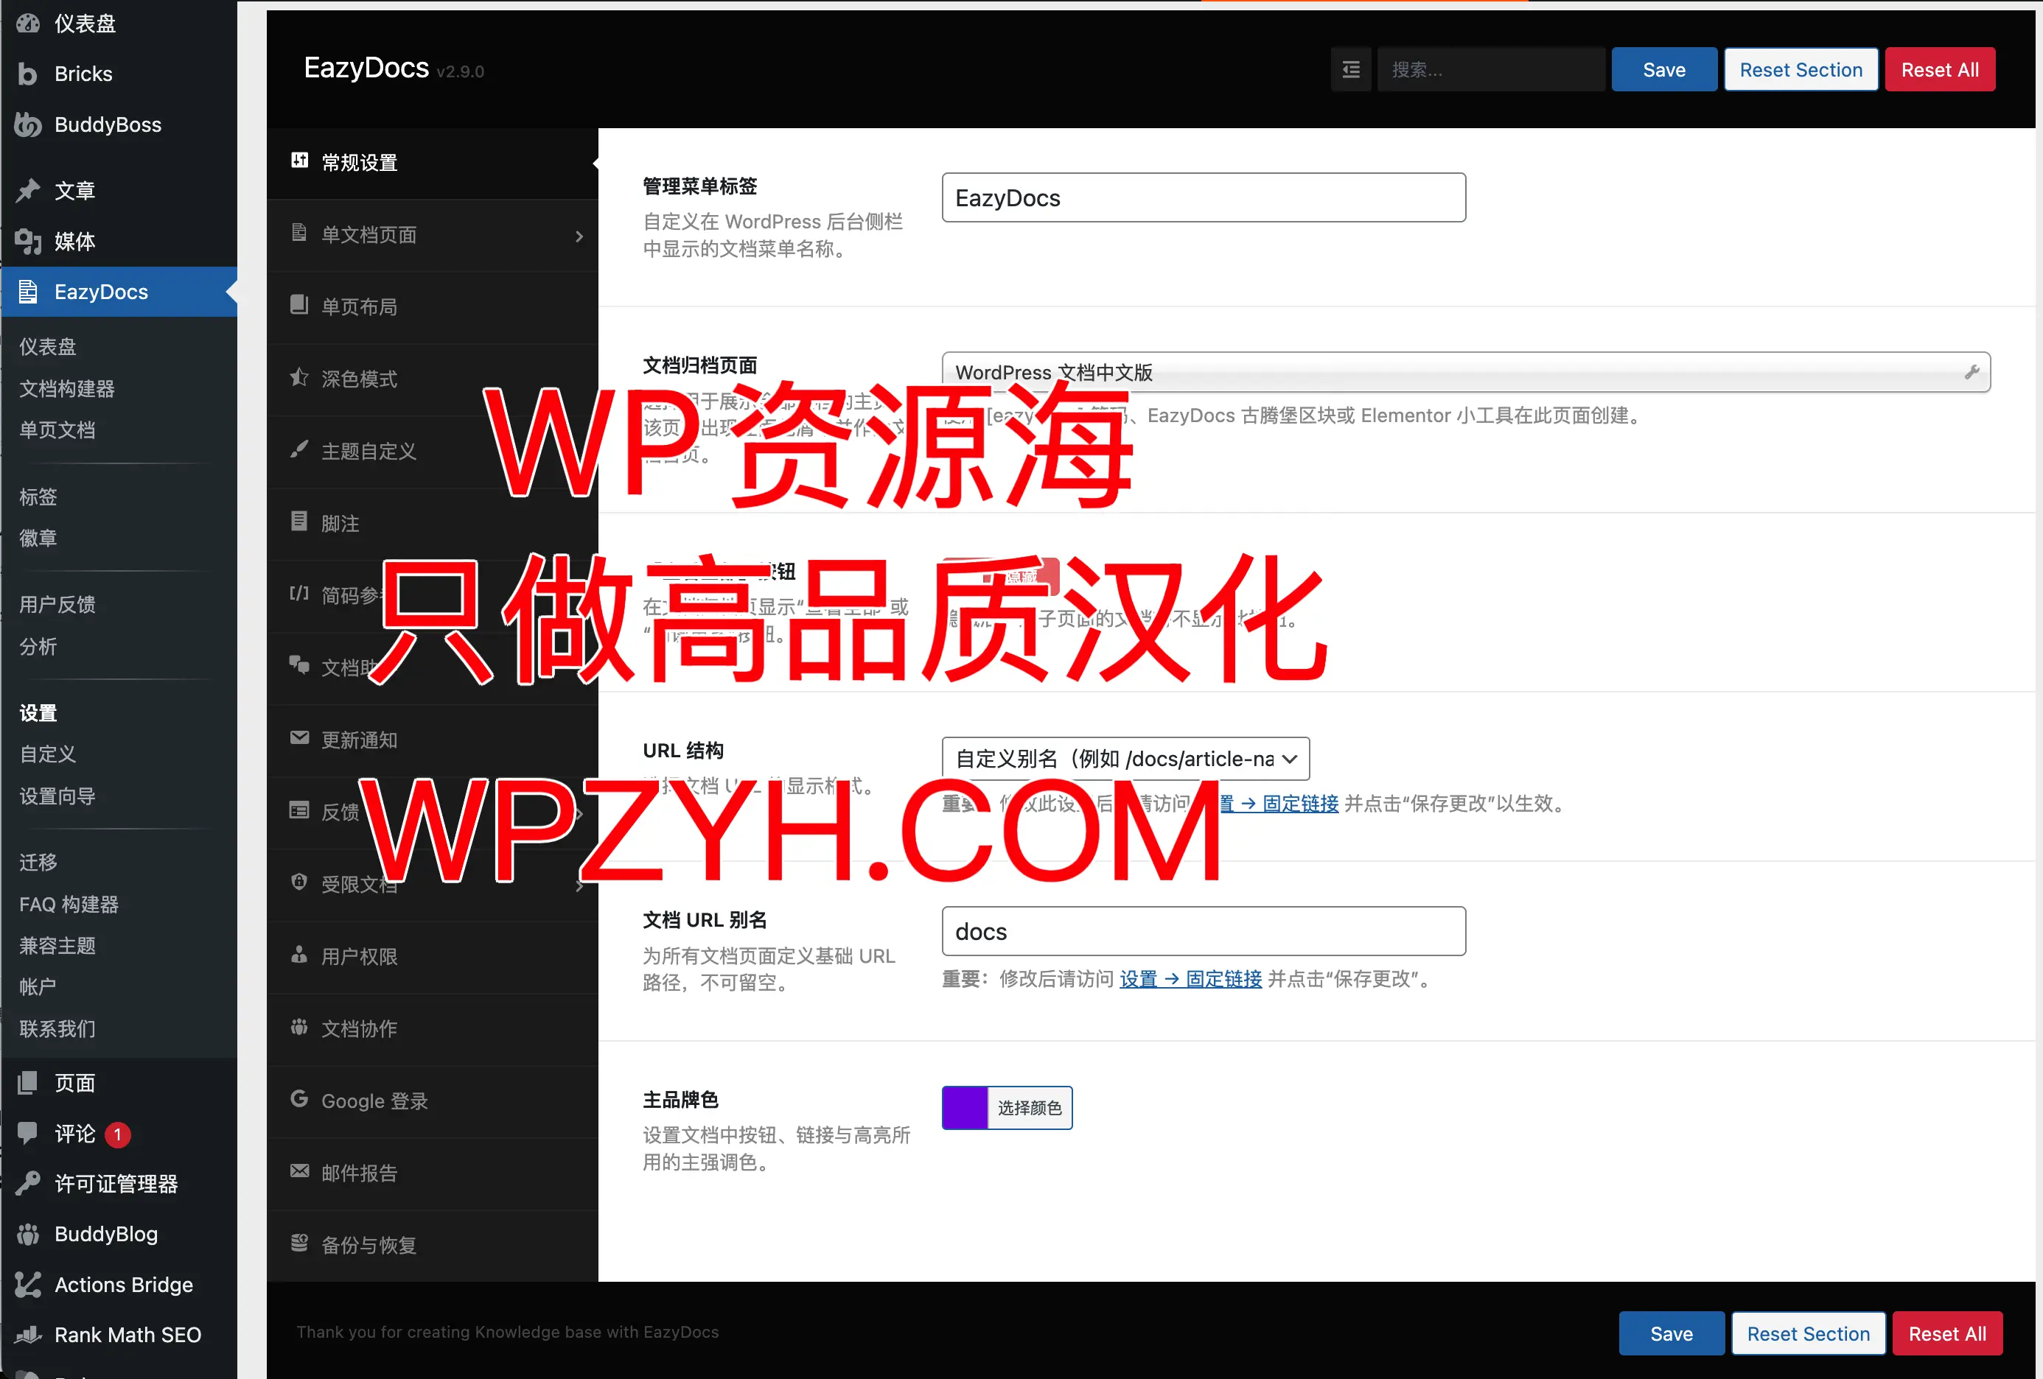
Task: Open the 文档归档页面 page select box
Action: (1465, 372)
